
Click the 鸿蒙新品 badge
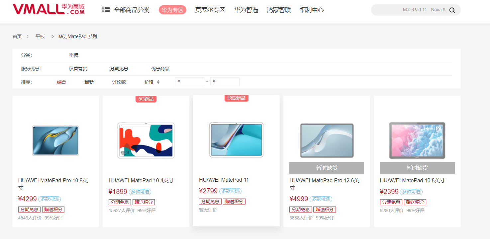tap(236, 98)
